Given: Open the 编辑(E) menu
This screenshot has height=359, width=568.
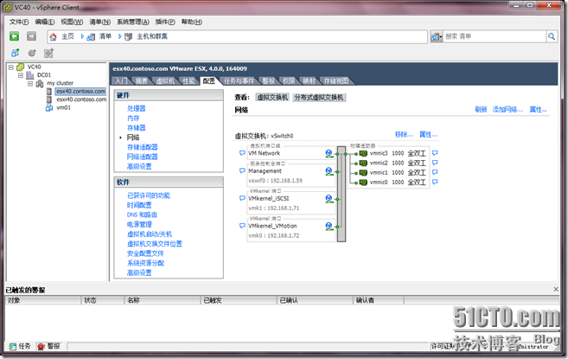Looking at the screenshot, I should [45, 22].
